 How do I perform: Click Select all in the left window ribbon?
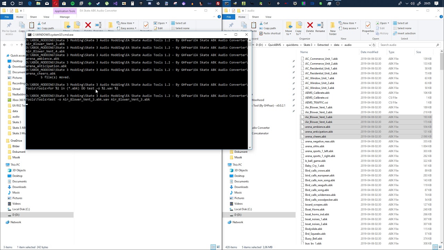tap(178, 23)
